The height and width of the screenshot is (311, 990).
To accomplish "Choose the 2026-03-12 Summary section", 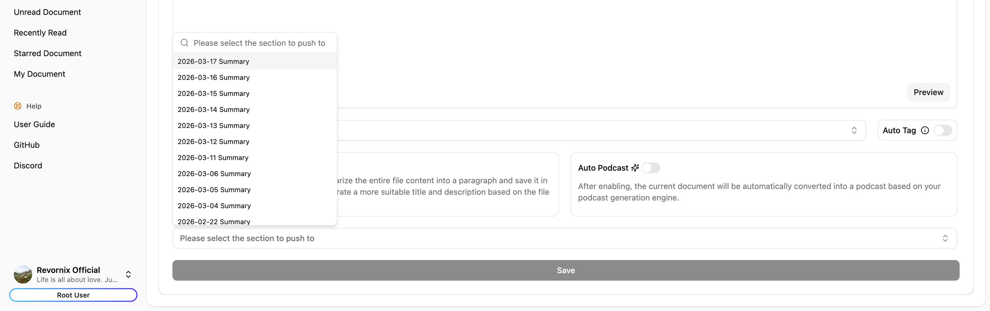I will pyautogui.click(x=213, y=142).
